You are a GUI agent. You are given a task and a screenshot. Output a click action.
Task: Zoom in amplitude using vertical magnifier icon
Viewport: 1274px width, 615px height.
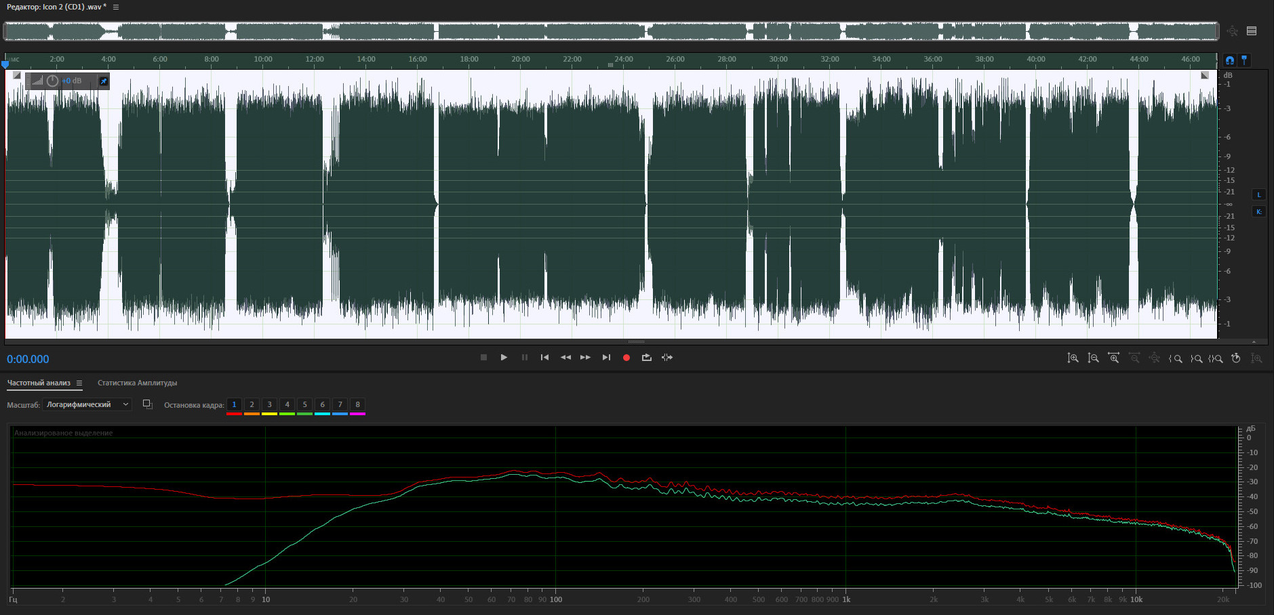[x=1073, y=358]
